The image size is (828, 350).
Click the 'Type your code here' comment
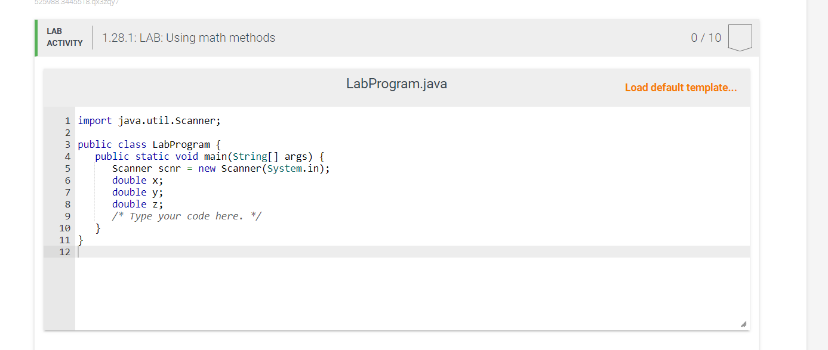(187, 216)
